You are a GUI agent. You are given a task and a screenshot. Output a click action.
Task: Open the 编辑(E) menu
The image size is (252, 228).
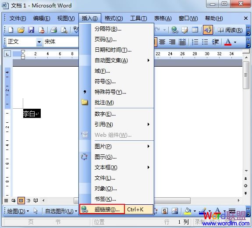(42, 18)
